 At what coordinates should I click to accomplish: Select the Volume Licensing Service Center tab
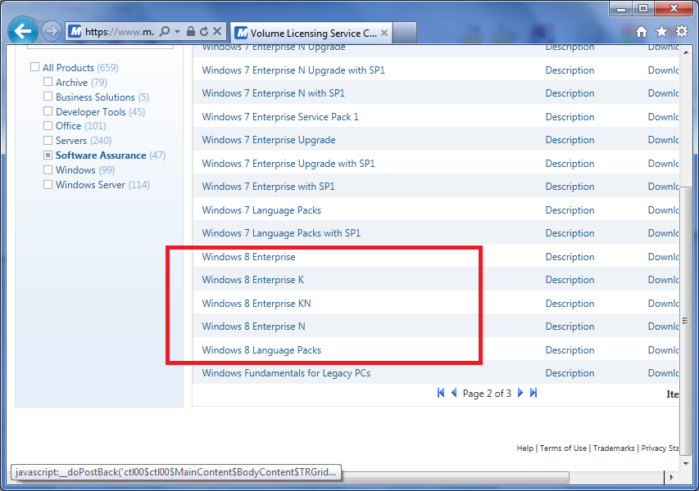point(311,33)
